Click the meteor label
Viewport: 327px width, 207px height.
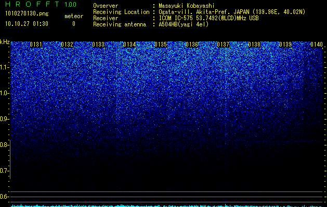pyautogui.click(x=74, y=16)
